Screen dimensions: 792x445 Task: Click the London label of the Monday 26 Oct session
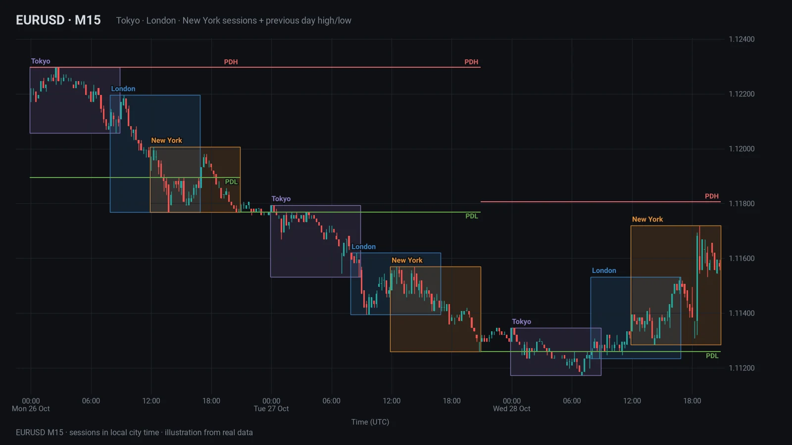click(x=123, y=89)
